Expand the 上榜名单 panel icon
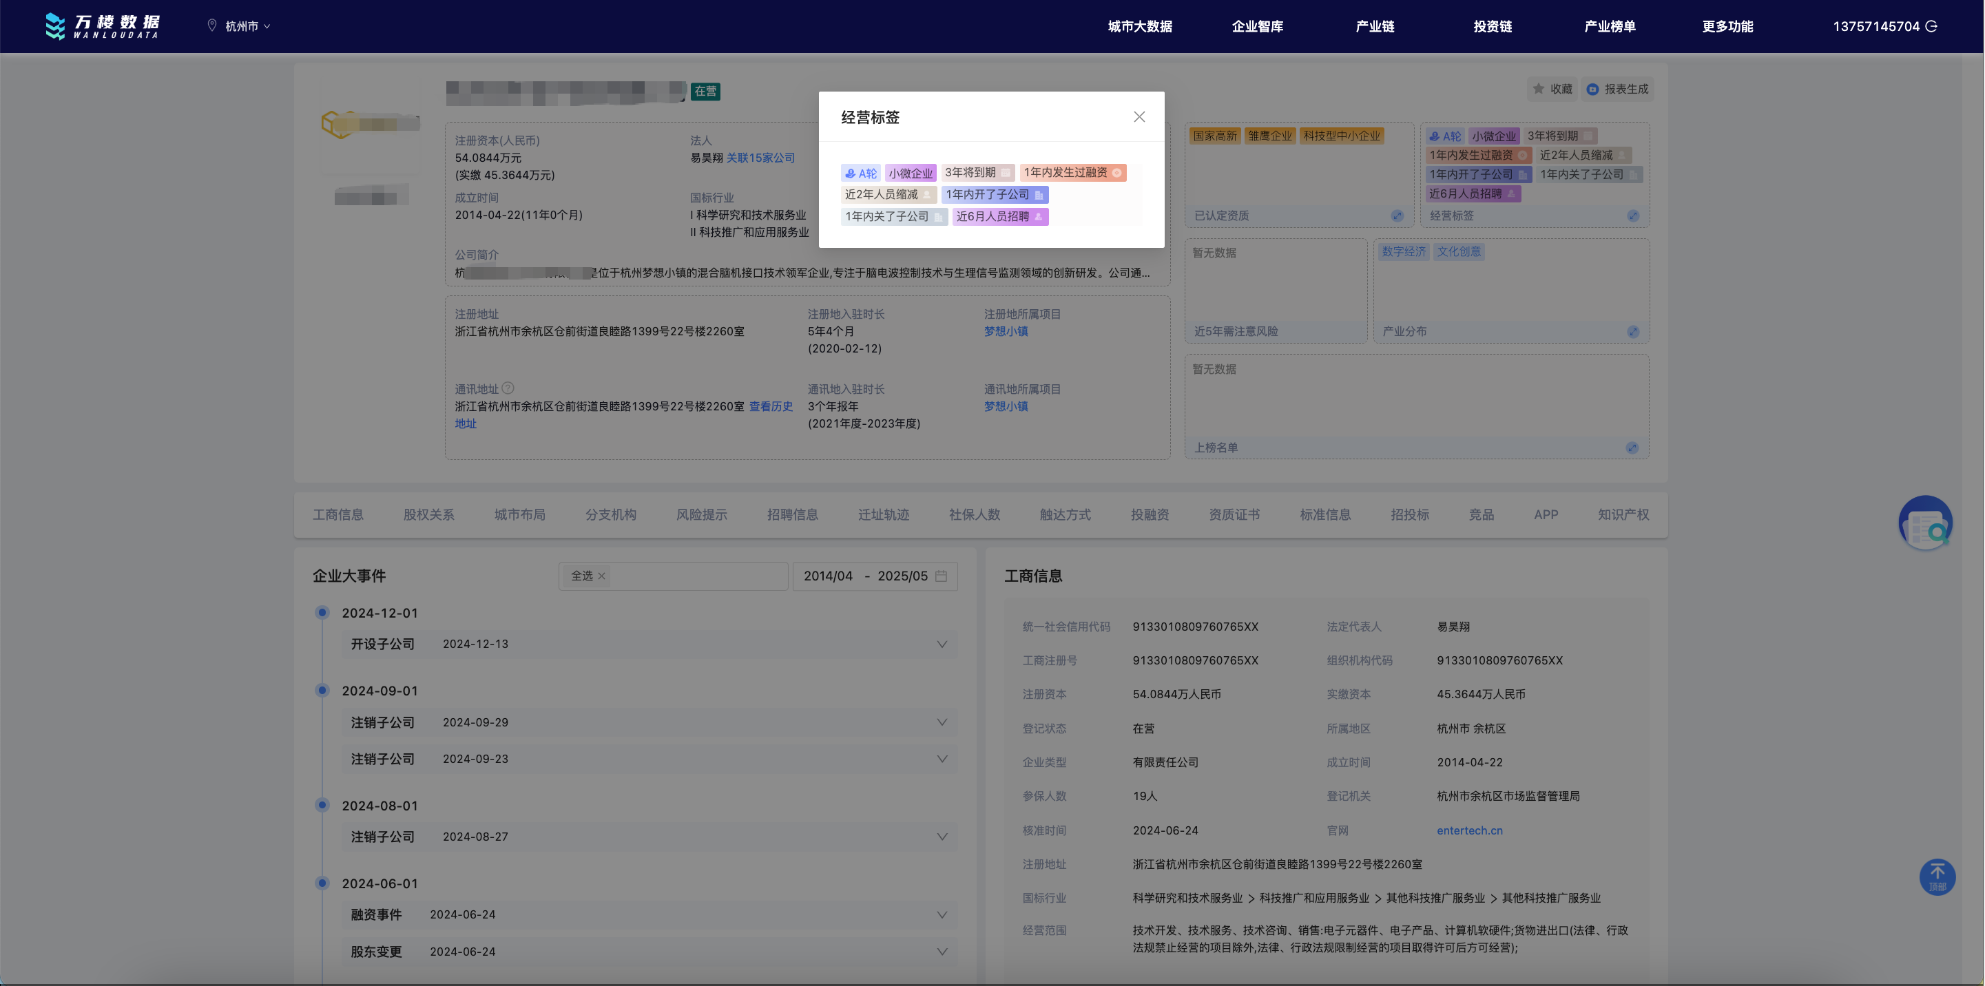Viewport: 1985px width, 986px height. coord(1632,448)
